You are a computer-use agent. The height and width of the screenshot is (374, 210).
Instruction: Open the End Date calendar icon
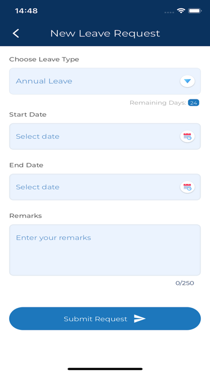(187, 187)
